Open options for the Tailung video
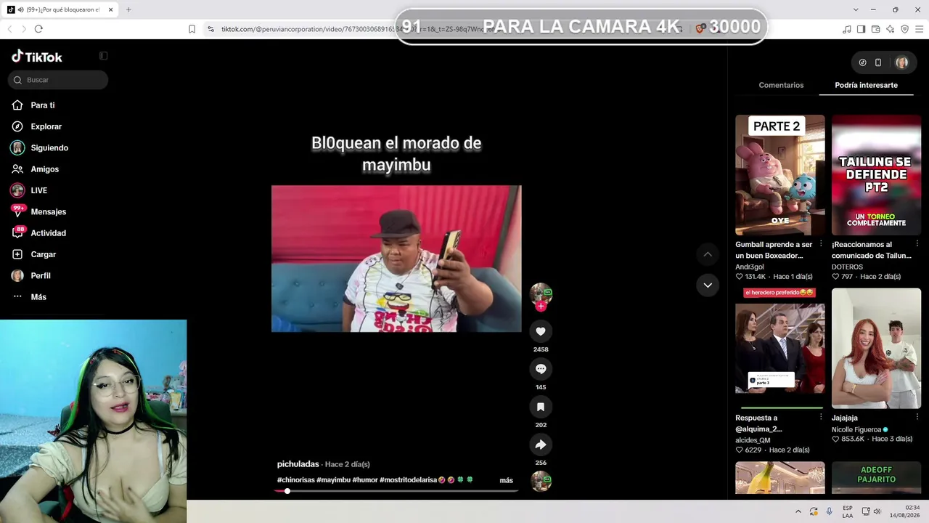Viewport: 929px width, 523px height. pyautogui.click(x=917, y=244)
